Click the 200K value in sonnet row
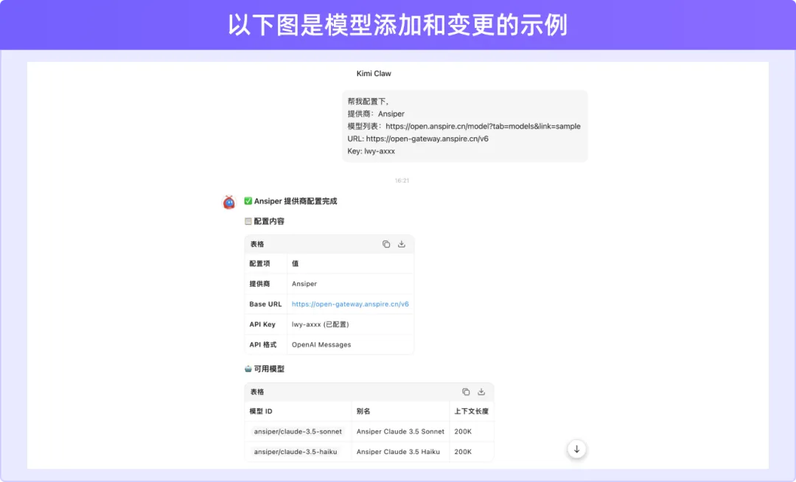 (x=463, y=431)
